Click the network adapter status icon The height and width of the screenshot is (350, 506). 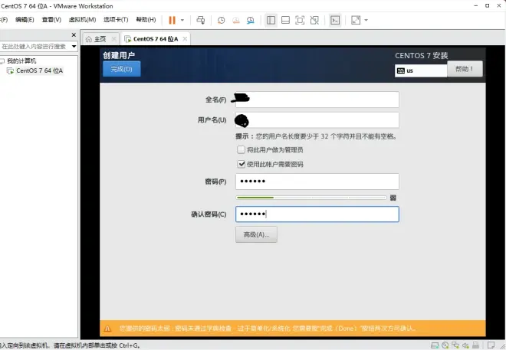coord(455,345)
